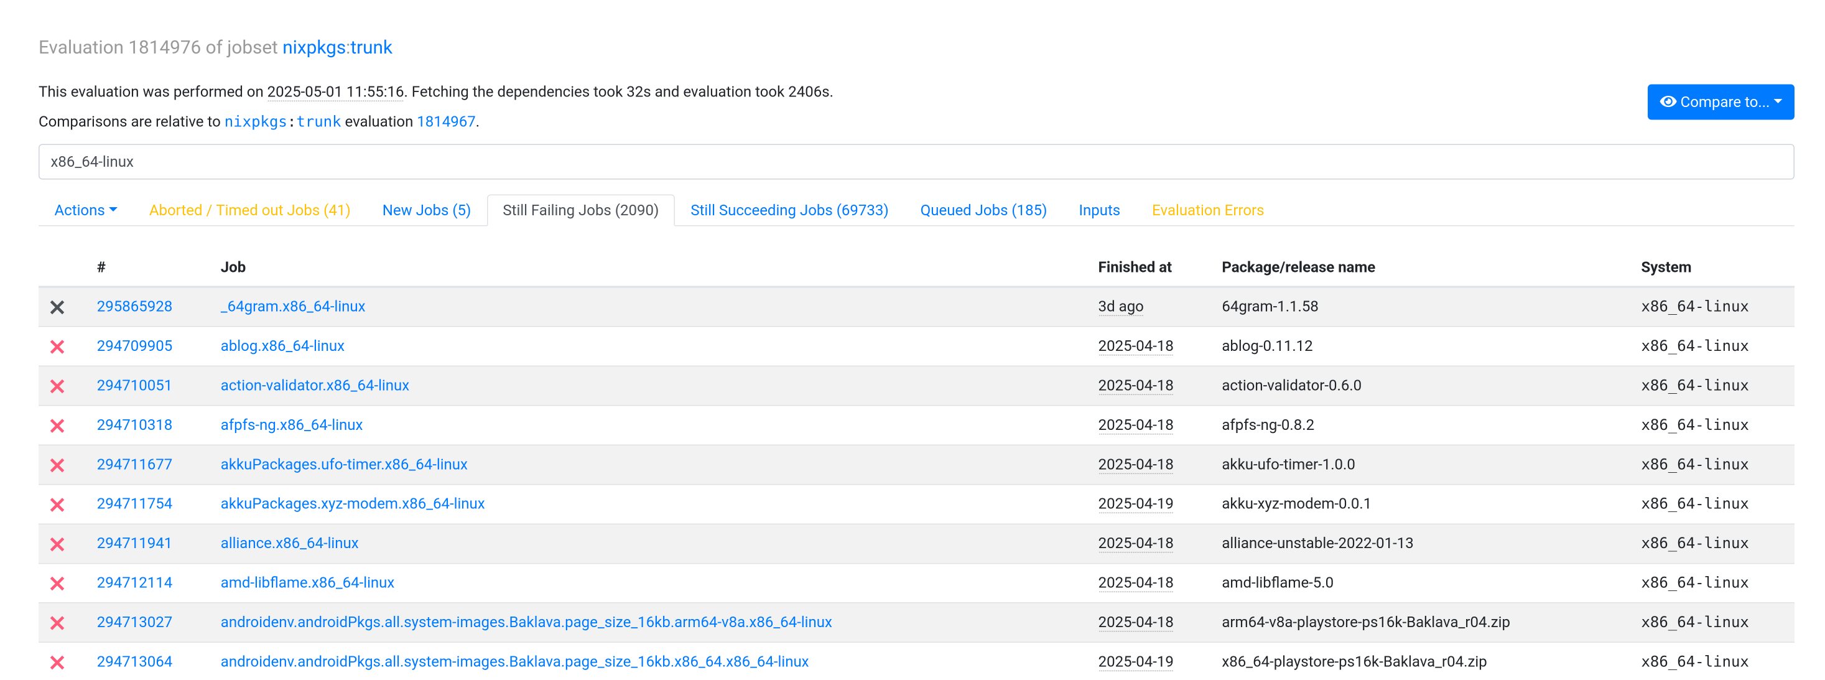The height and width of the screenshot is (680, 1825).
Task: Open evaluation 1814967 link
Action: [x=445, y=122]
